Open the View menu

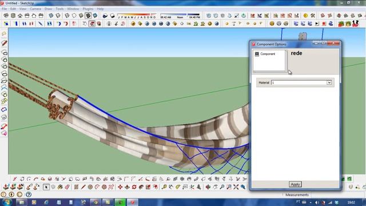coord(23,9)
